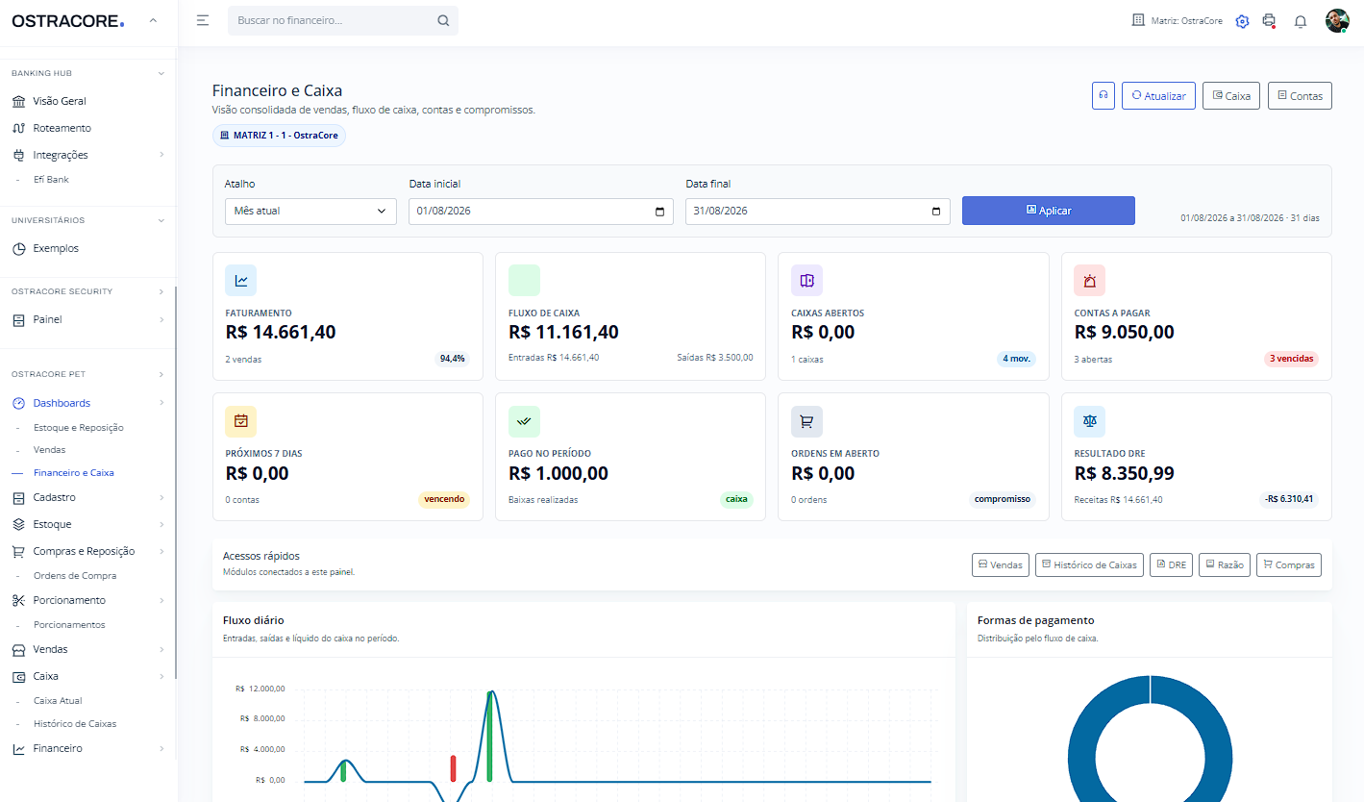Click the Porcionamento scissors icon
The image size is (1364, 802).
click(18, 600)
